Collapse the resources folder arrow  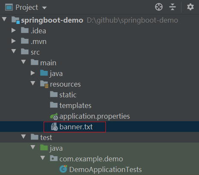(33, 83)
